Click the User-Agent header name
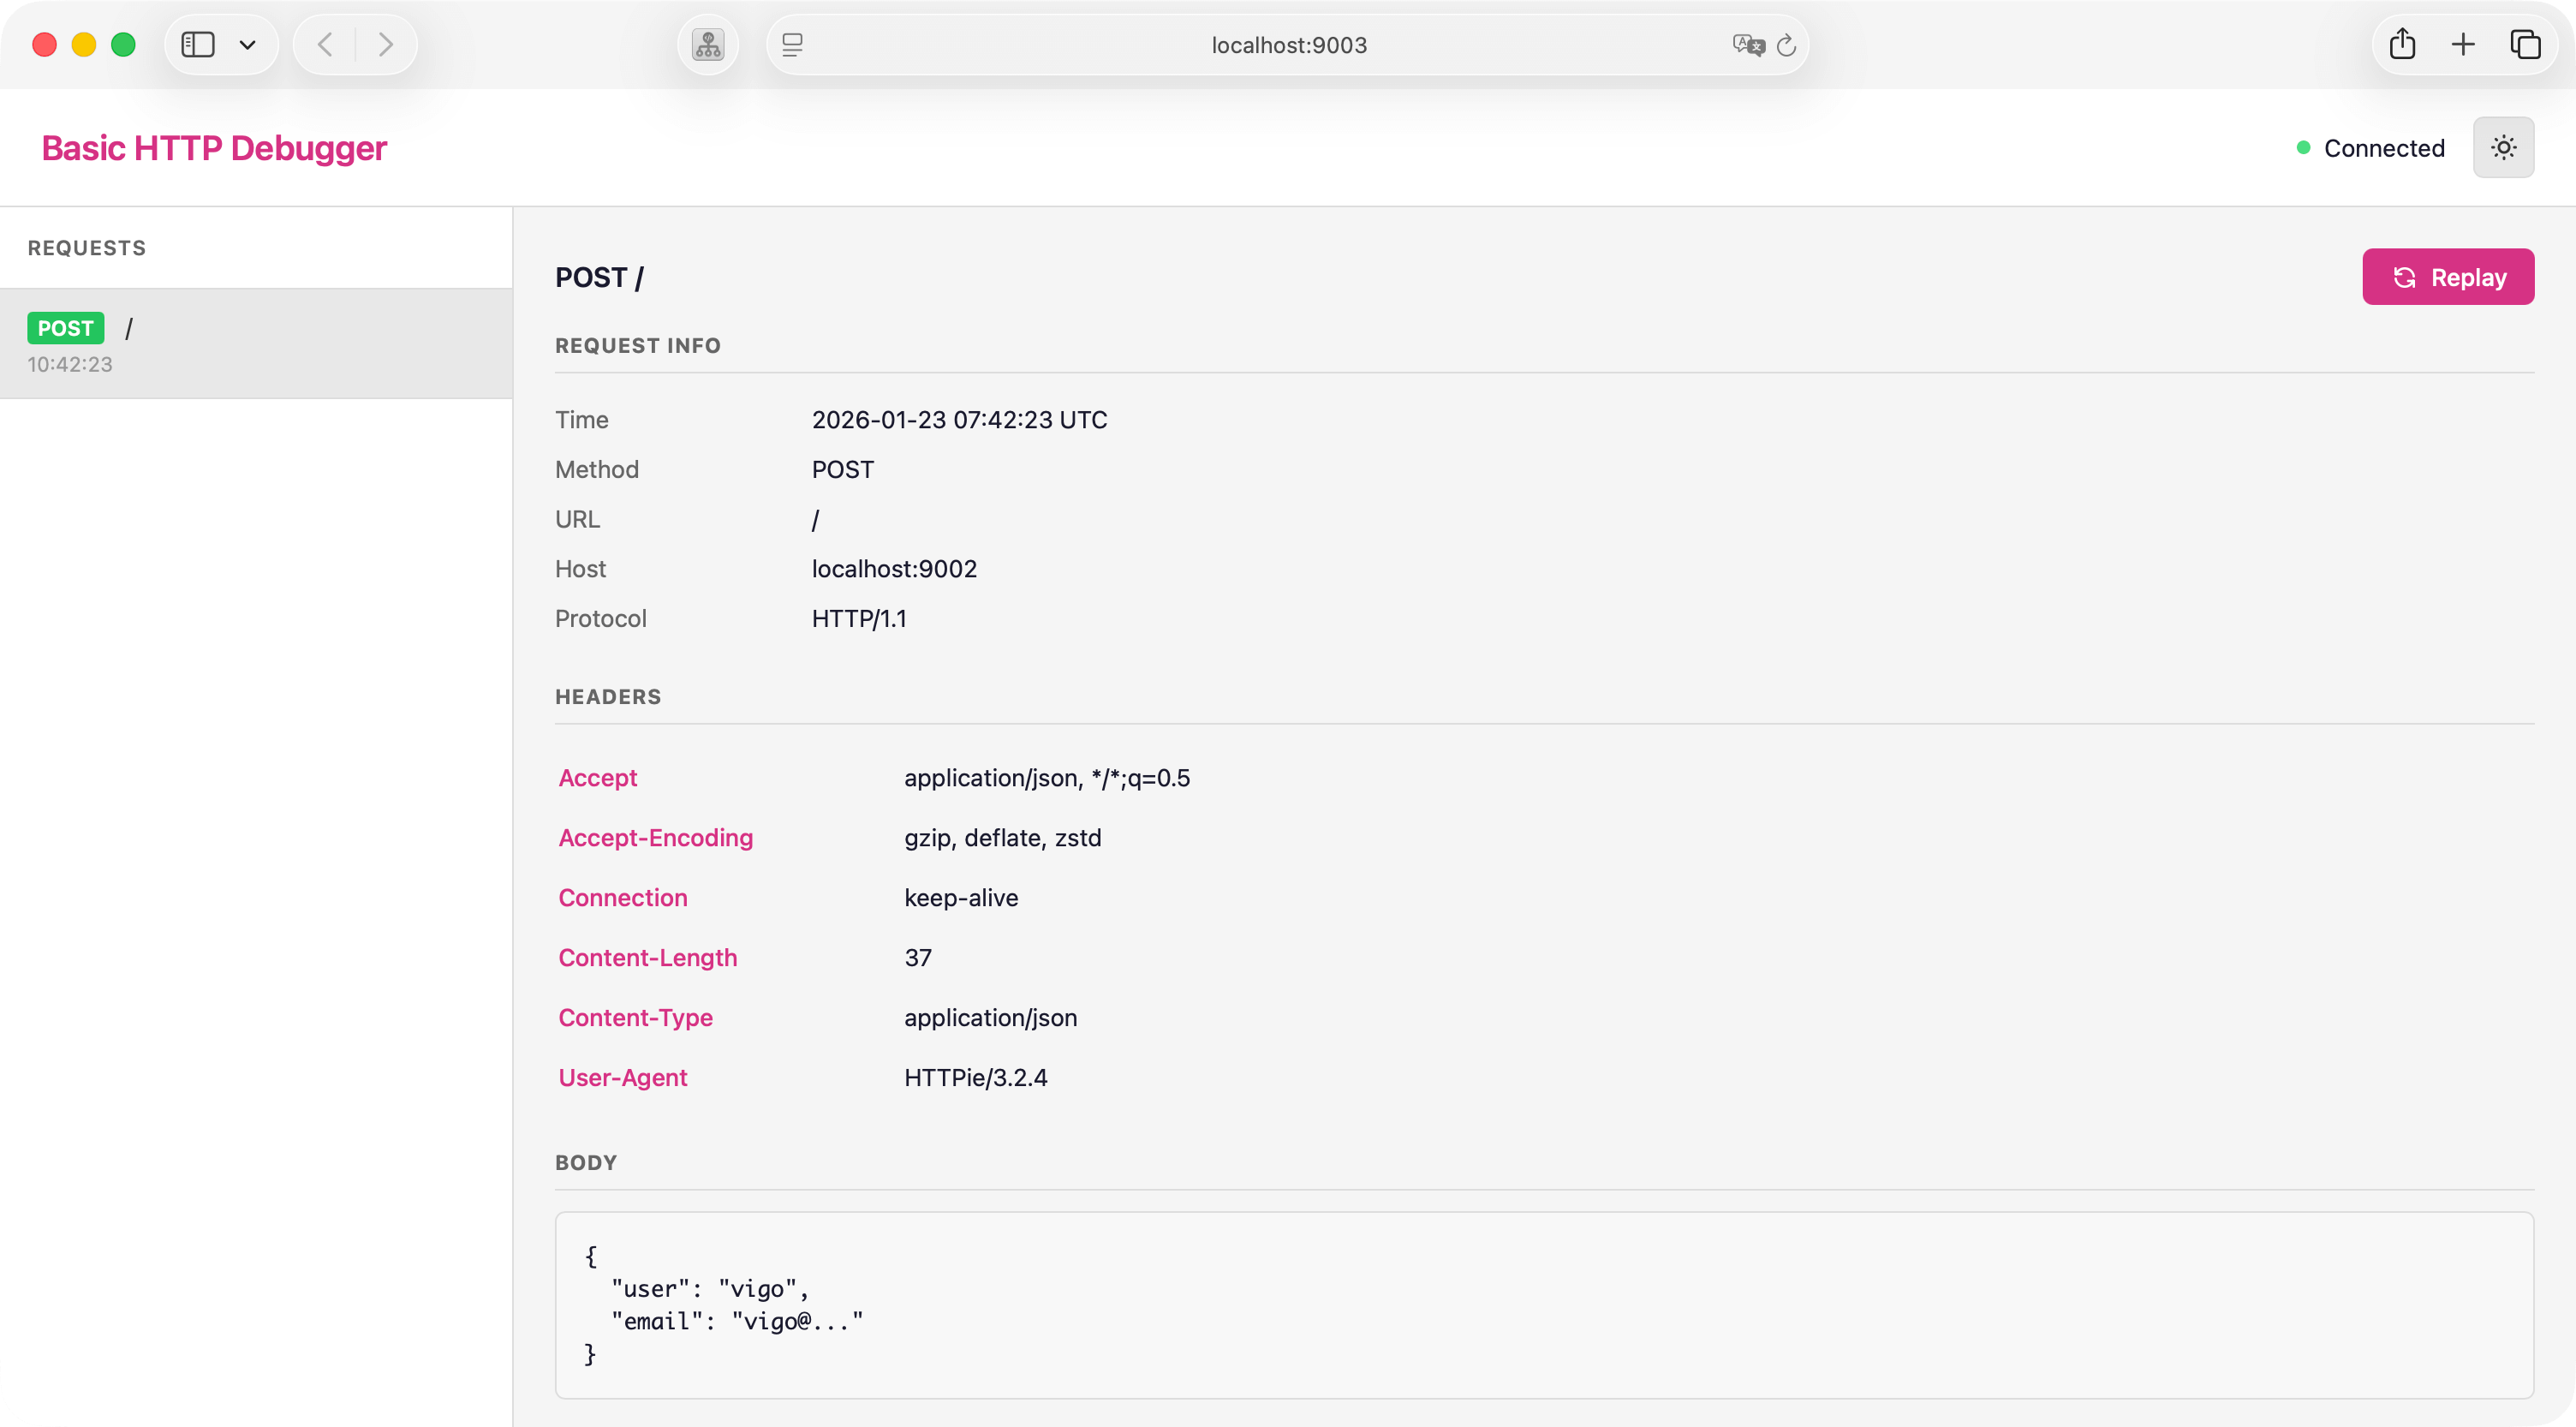The image size is (2576, 1427). click(622, 1077)
